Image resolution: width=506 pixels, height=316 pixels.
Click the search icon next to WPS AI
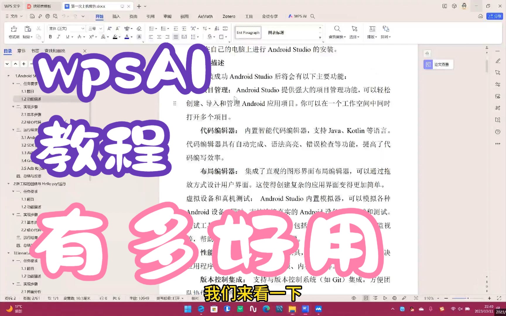(313, 16)
